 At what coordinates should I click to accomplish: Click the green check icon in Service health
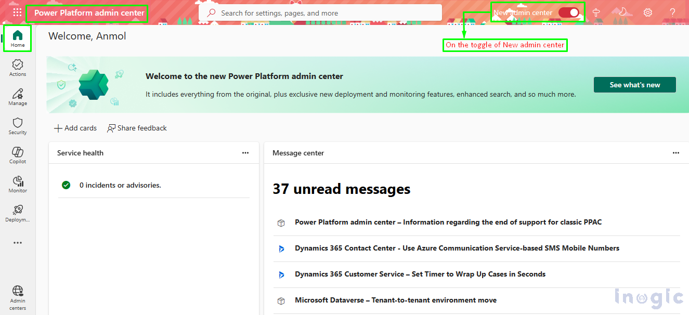[x=66, y=185]
